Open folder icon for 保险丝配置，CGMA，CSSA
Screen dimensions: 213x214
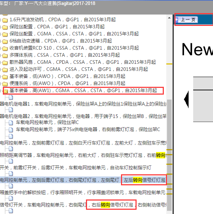(x=5, y=34)
